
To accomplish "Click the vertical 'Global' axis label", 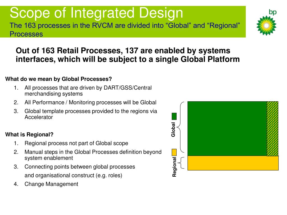I will [x=173, y=129].
